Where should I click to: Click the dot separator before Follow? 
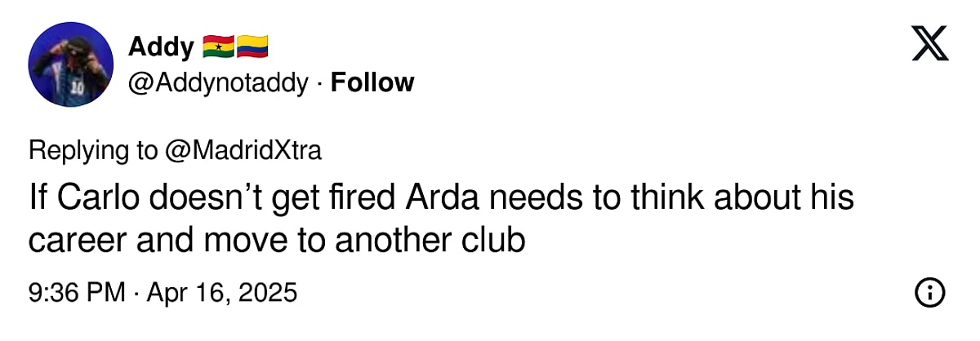(x=320, y=83)
